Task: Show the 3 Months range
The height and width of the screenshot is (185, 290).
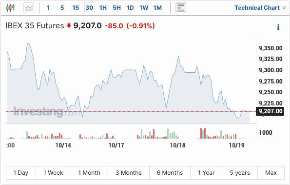Action: 129,173
